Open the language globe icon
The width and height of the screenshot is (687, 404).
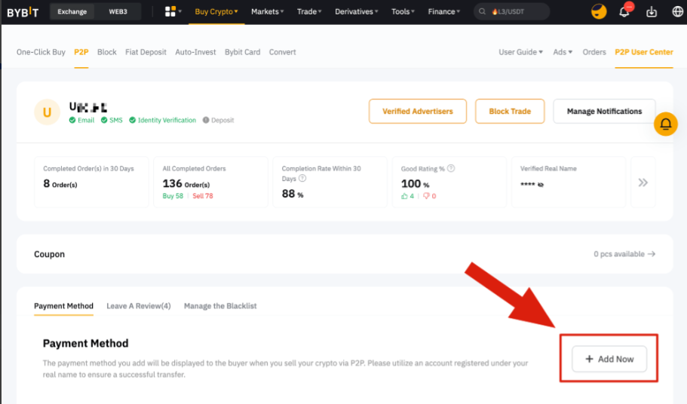[677, 12]
